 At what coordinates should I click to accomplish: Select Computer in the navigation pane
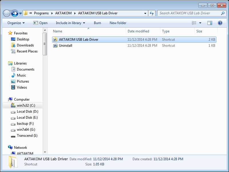22,99
